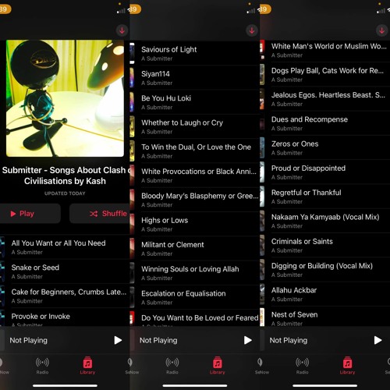Open the Nakaam Ya Kamyaab (Vocal Mix) song

pos(325,221)
